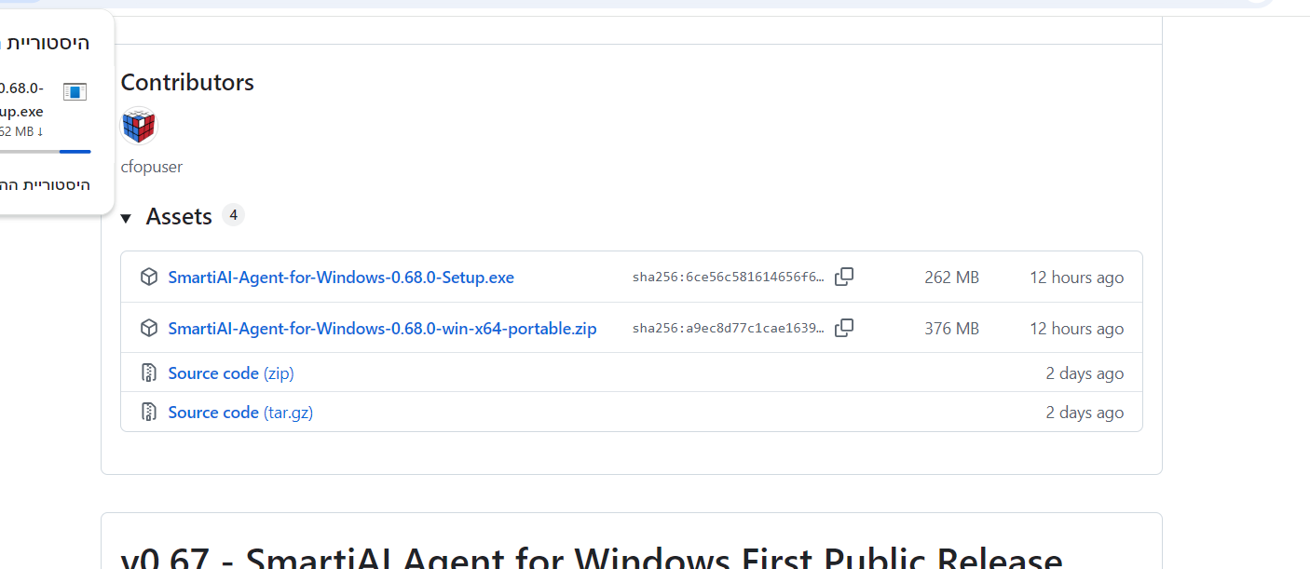Click Source code (tar.gz) row's 2 days ago timestamp
Viewport: 1310px width, 569px height.
click(x=1085, y=413)
